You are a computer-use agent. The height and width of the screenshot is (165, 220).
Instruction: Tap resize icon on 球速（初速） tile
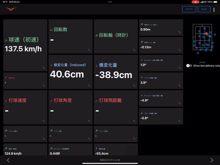(44, 68)
